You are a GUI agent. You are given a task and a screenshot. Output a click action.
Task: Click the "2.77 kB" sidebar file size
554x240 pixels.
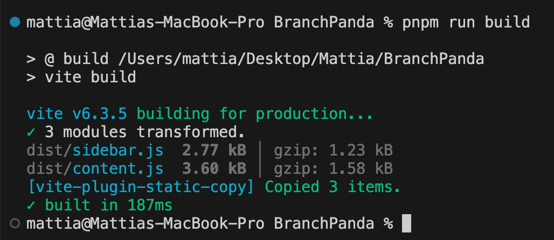click(x=214, y=150)
